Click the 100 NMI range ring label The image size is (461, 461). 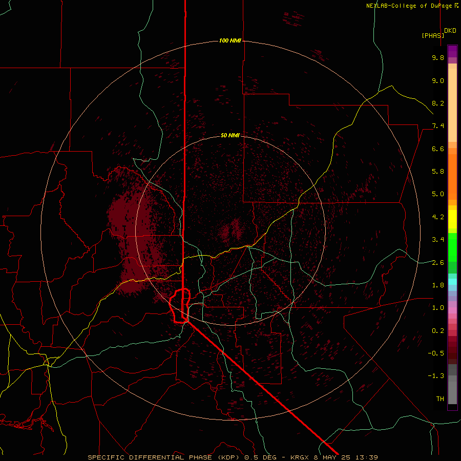230,40
